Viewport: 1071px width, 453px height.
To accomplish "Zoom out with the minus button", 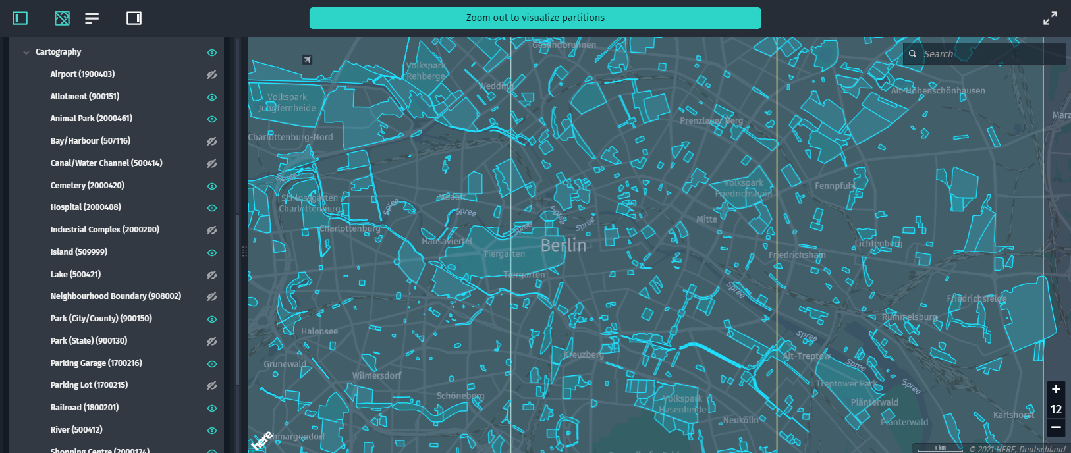I will click(x=1056, y=427).
